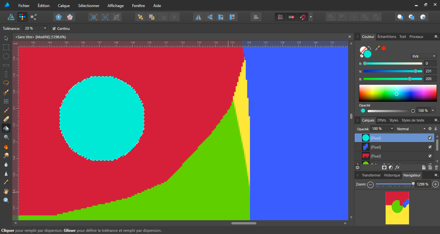Viewport: 440px width, 234px height.
Task: Hide the cyan circle (Pixel) layer
Action: point(430,138)
